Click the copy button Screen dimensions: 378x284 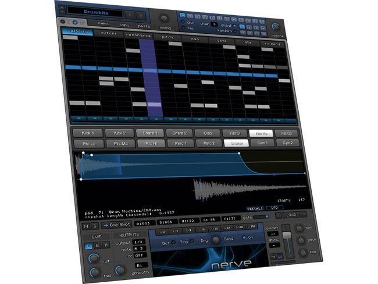click(x=124, y=24)
